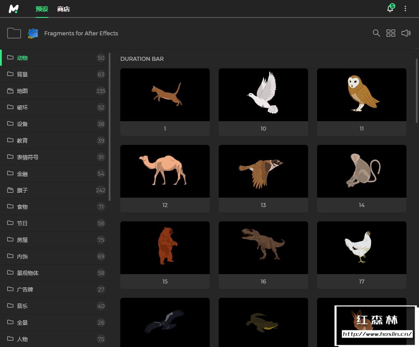Open the three-dot options menu

406,8
